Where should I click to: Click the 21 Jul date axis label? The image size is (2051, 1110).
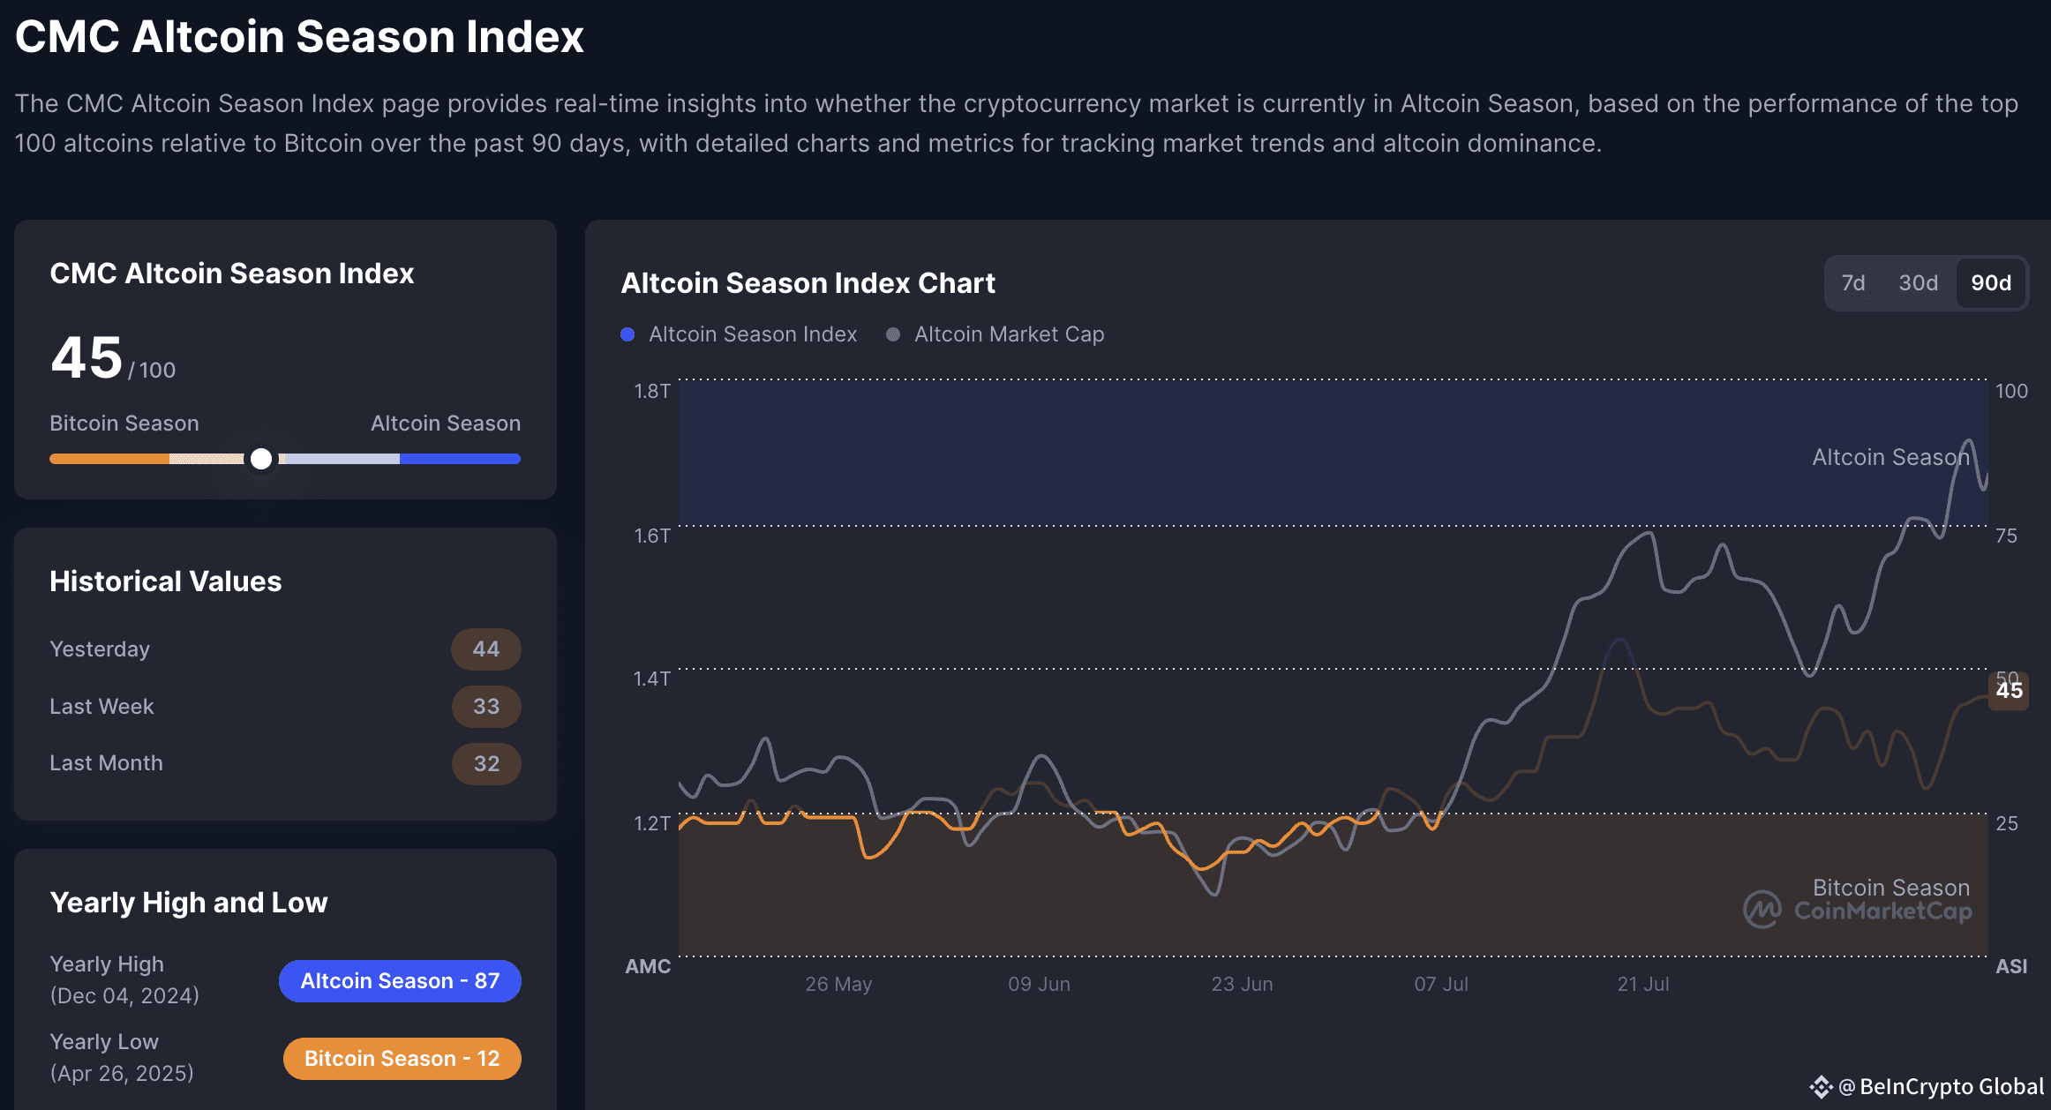pos(1642,984)
